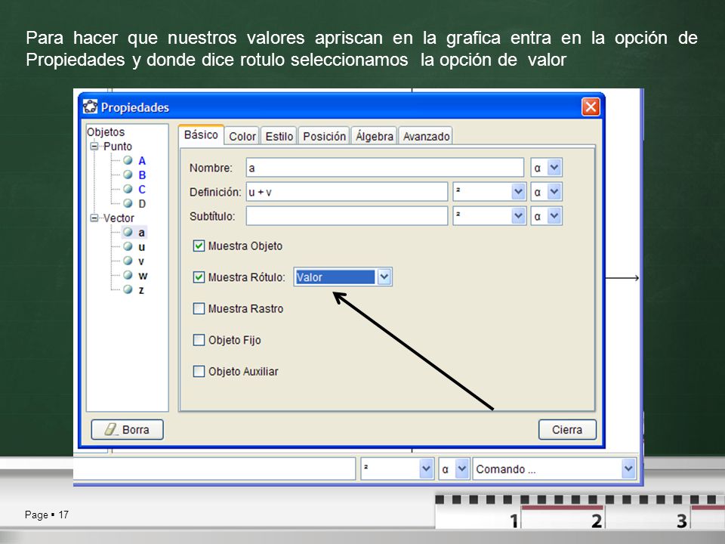This screenshot has width=725, height=544.
Task: Select the Punto category label
Action: point(118,146)
